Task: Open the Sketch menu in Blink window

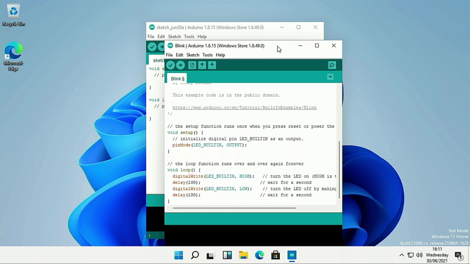Action: coord(193,55)
